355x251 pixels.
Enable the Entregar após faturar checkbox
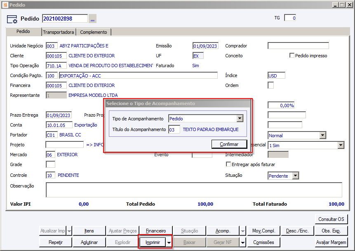(228, 164)
